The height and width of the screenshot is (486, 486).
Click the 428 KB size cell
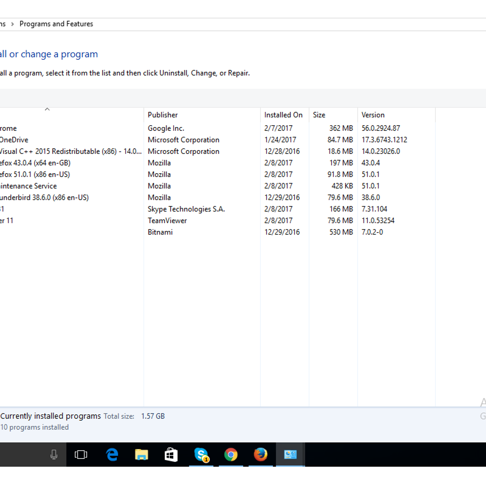pyautogui.click(x=342, y=186)
